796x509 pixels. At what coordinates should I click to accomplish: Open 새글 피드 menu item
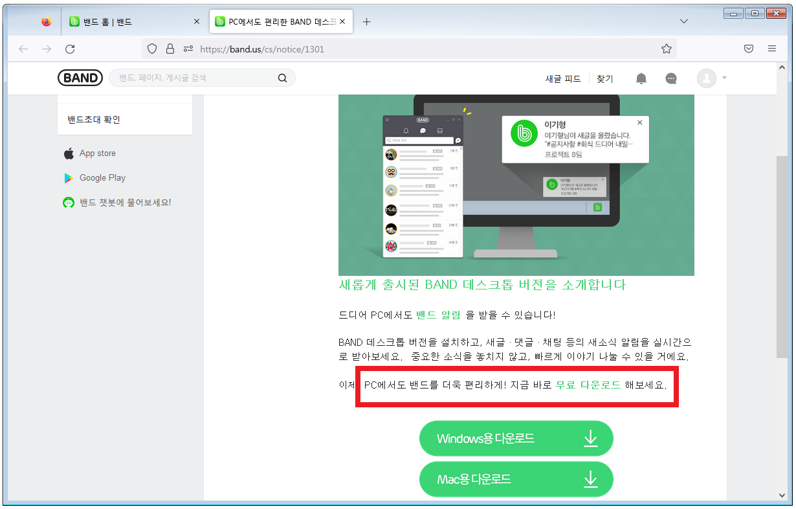coord(563,79)
